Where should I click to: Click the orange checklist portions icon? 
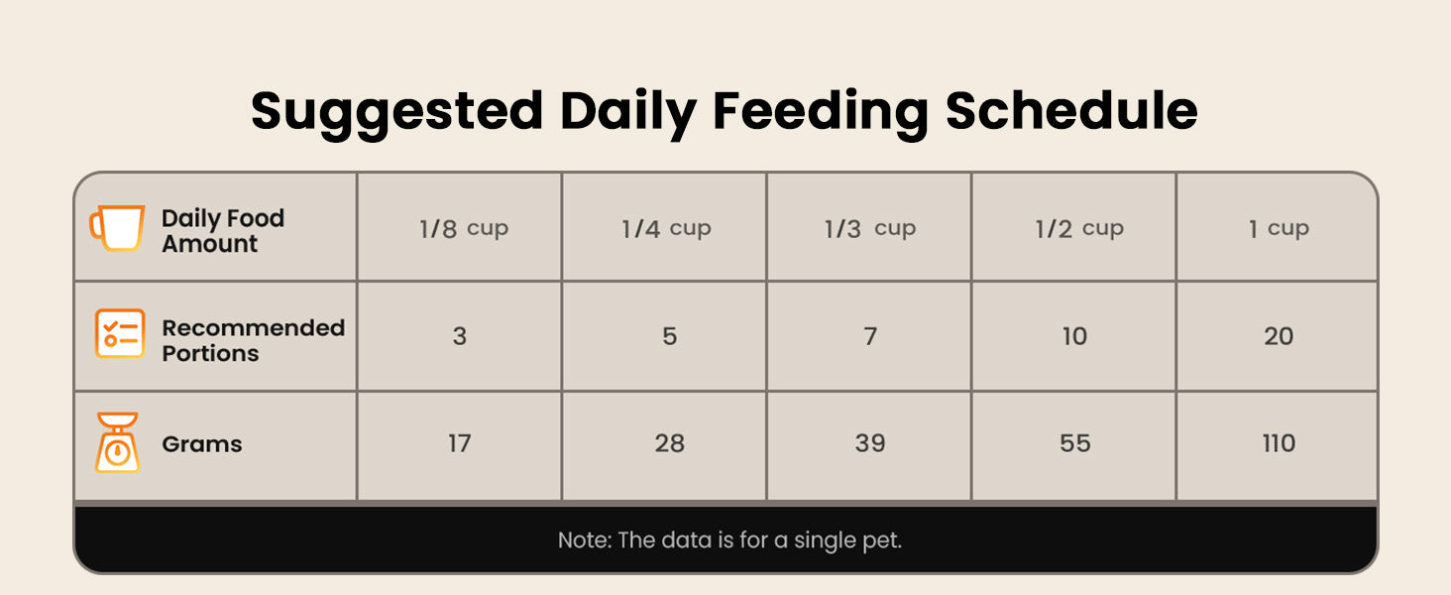pos(120,334)
